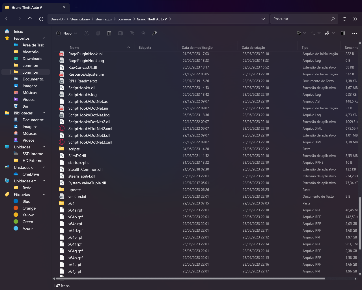Sort by Data de criação column
Image resolution: width=362 pixels, height=290 pixels.
[253, 48]
